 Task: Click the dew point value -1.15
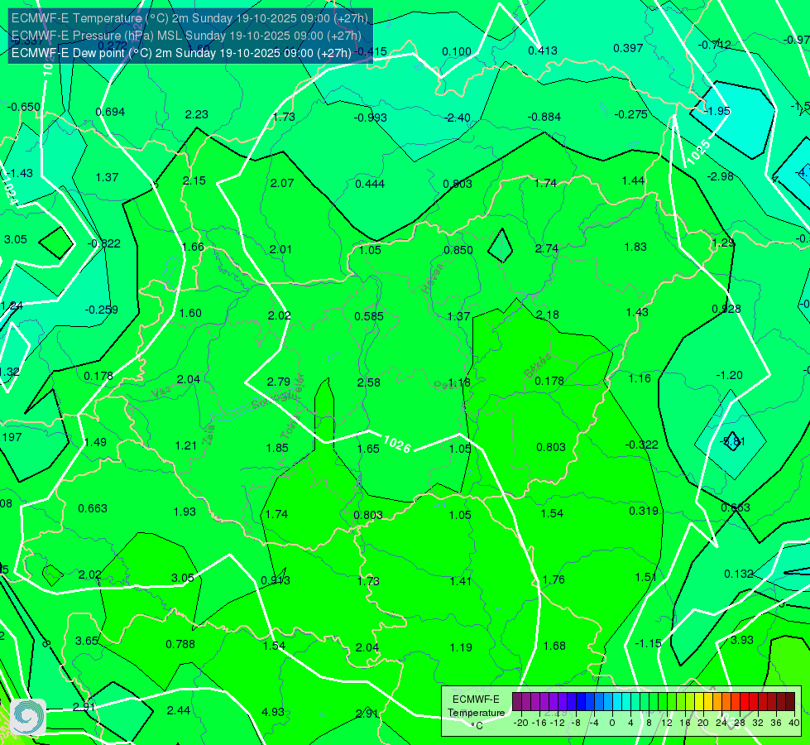click(x=648, y=643)
